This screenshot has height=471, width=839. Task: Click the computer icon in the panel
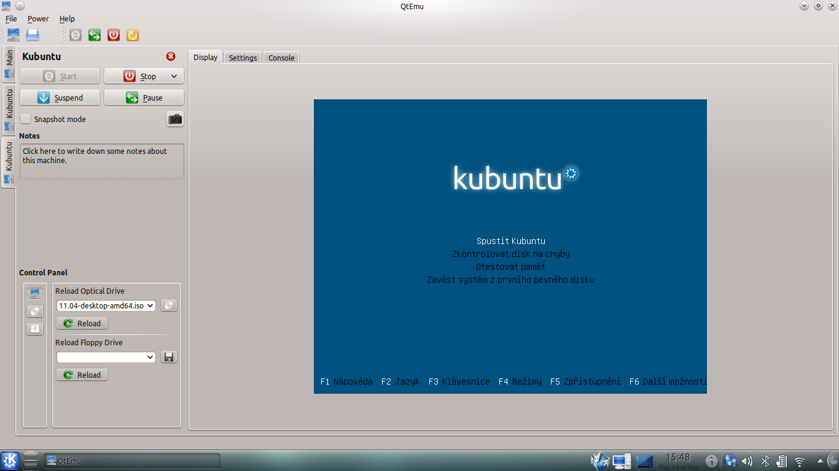pyautogui.click(x=622, y=461)
